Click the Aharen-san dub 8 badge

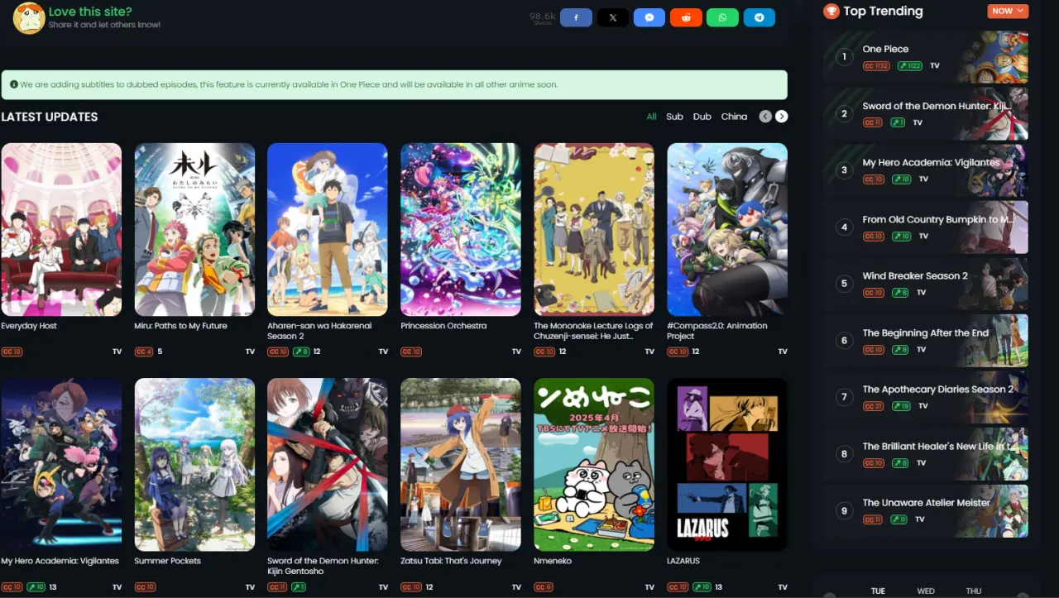(301, 352)
